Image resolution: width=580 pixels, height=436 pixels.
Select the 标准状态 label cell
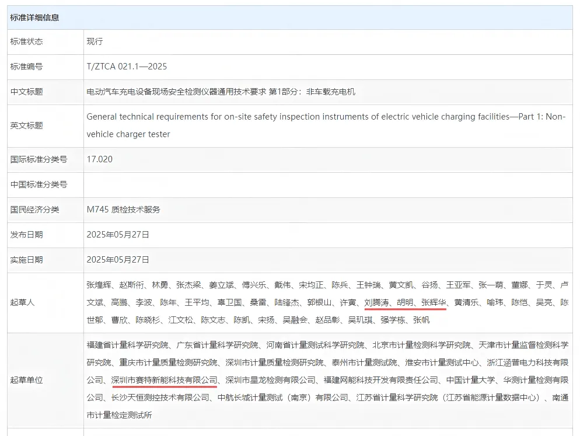tap(46, 41)
